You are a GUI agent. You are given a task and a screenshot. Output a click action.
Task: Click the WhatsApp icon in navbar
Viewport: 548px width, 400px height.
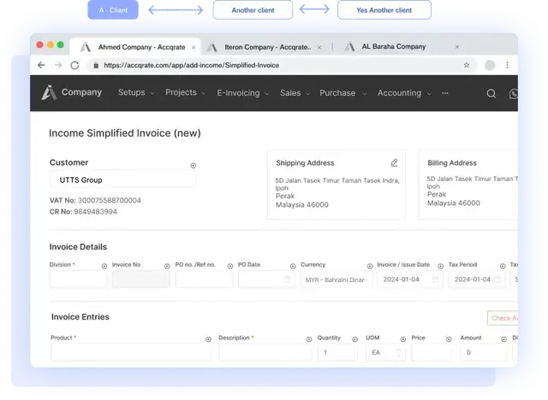point(514,94)
